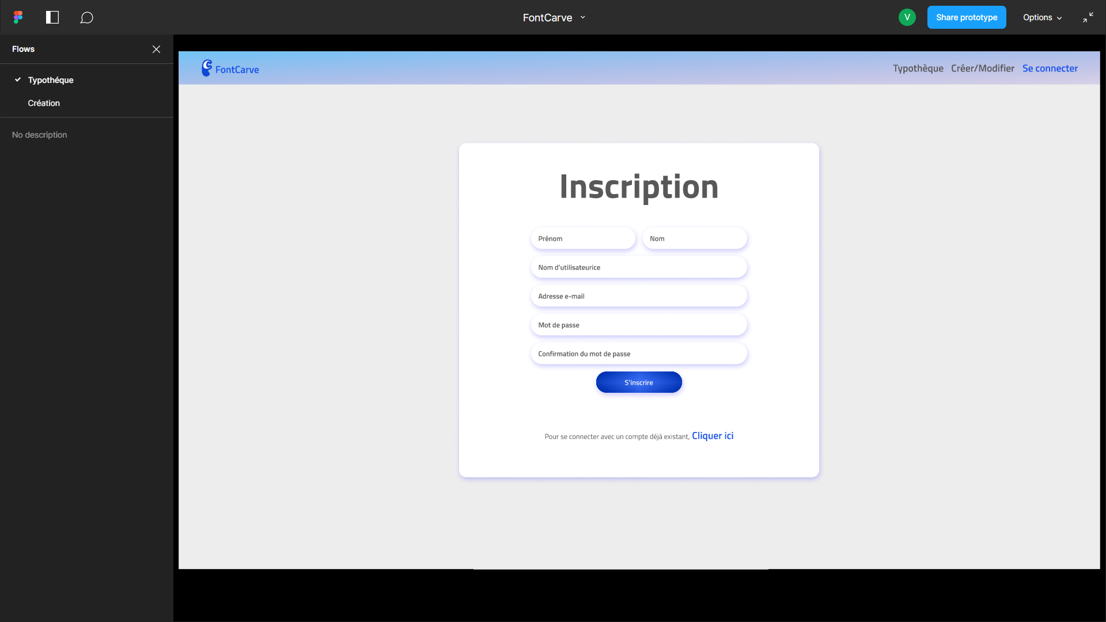Click the Mot de passe field
The image size is (1106, 622).
click(638, 325)
